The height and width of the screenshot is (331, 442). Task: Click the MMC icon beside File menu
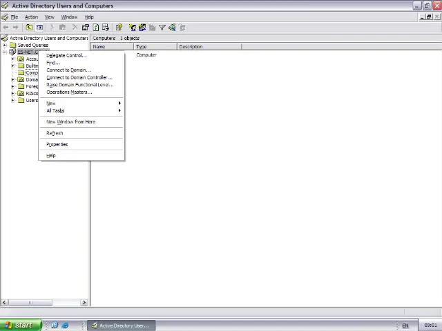pos(5,17)
